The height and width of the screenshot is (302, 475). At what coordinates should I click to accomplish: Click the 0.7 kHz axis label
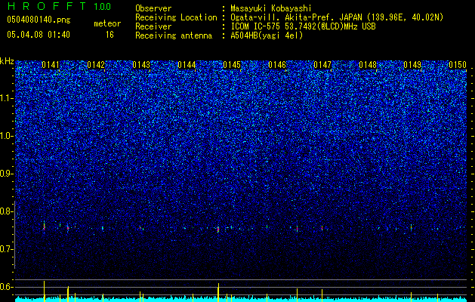tap(6, 249)
